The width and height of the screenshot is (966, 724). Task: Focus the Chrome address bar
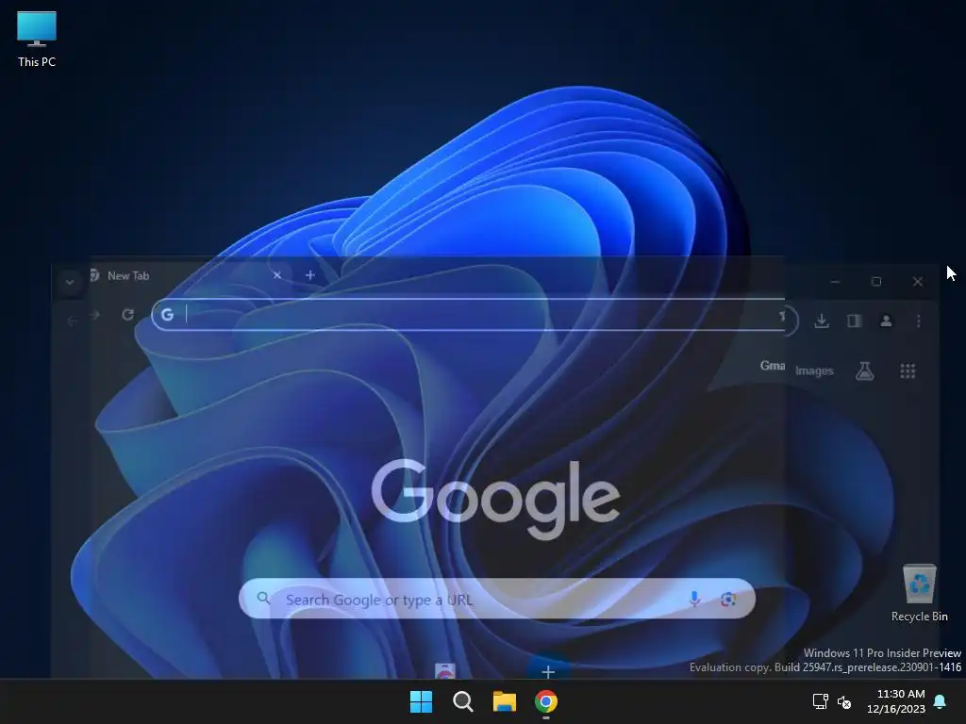(x=475, y=315)
